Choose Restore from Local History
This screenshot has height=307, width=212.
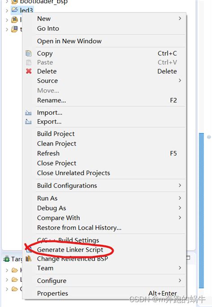(79, 228)
